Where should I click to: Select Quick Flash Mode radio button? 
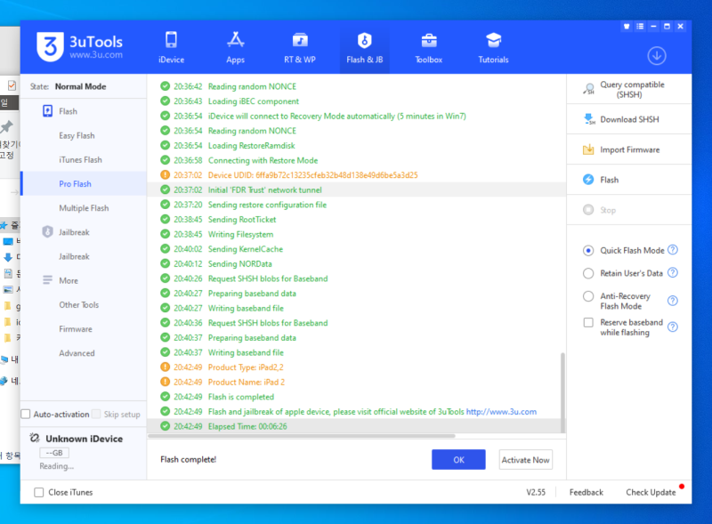(x=588, y=251)
